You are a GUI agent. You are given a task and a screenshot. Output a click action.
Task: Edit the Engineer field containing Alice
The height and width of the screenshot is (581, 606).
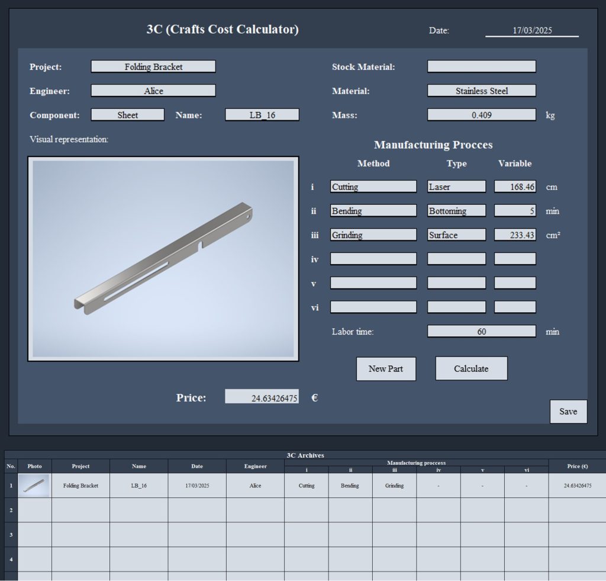[x=153, y=91]
